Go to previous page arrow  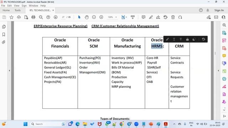[48, 17]
